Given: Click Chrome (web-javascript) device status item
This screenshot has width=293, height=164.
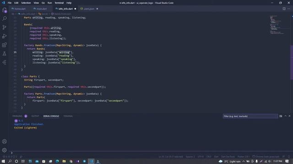Looking at the screenshot, I should pos(266,157).
